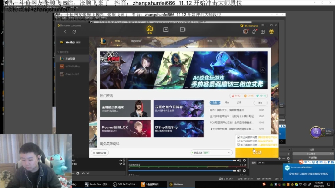The height and width of the screenshot is (188, 335).
Task: Click the League of Legends logo icon
Action: click(103, 41)
